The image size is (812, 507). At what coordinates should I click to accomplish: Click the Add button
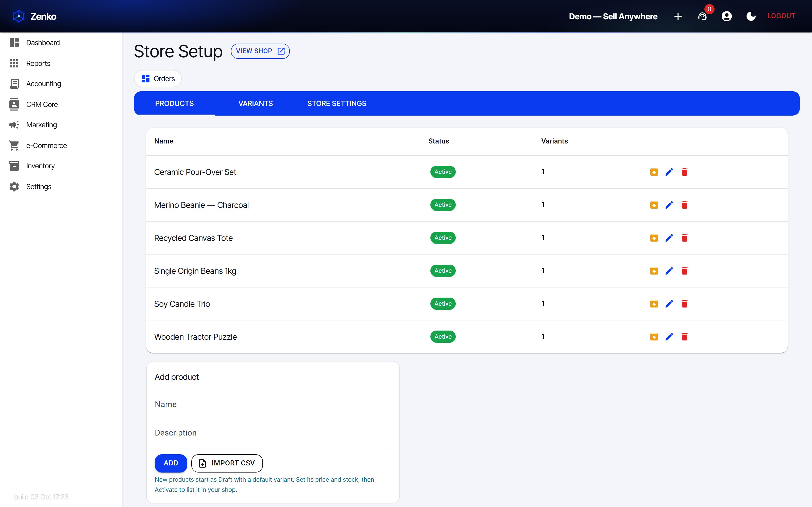point(171,463)
